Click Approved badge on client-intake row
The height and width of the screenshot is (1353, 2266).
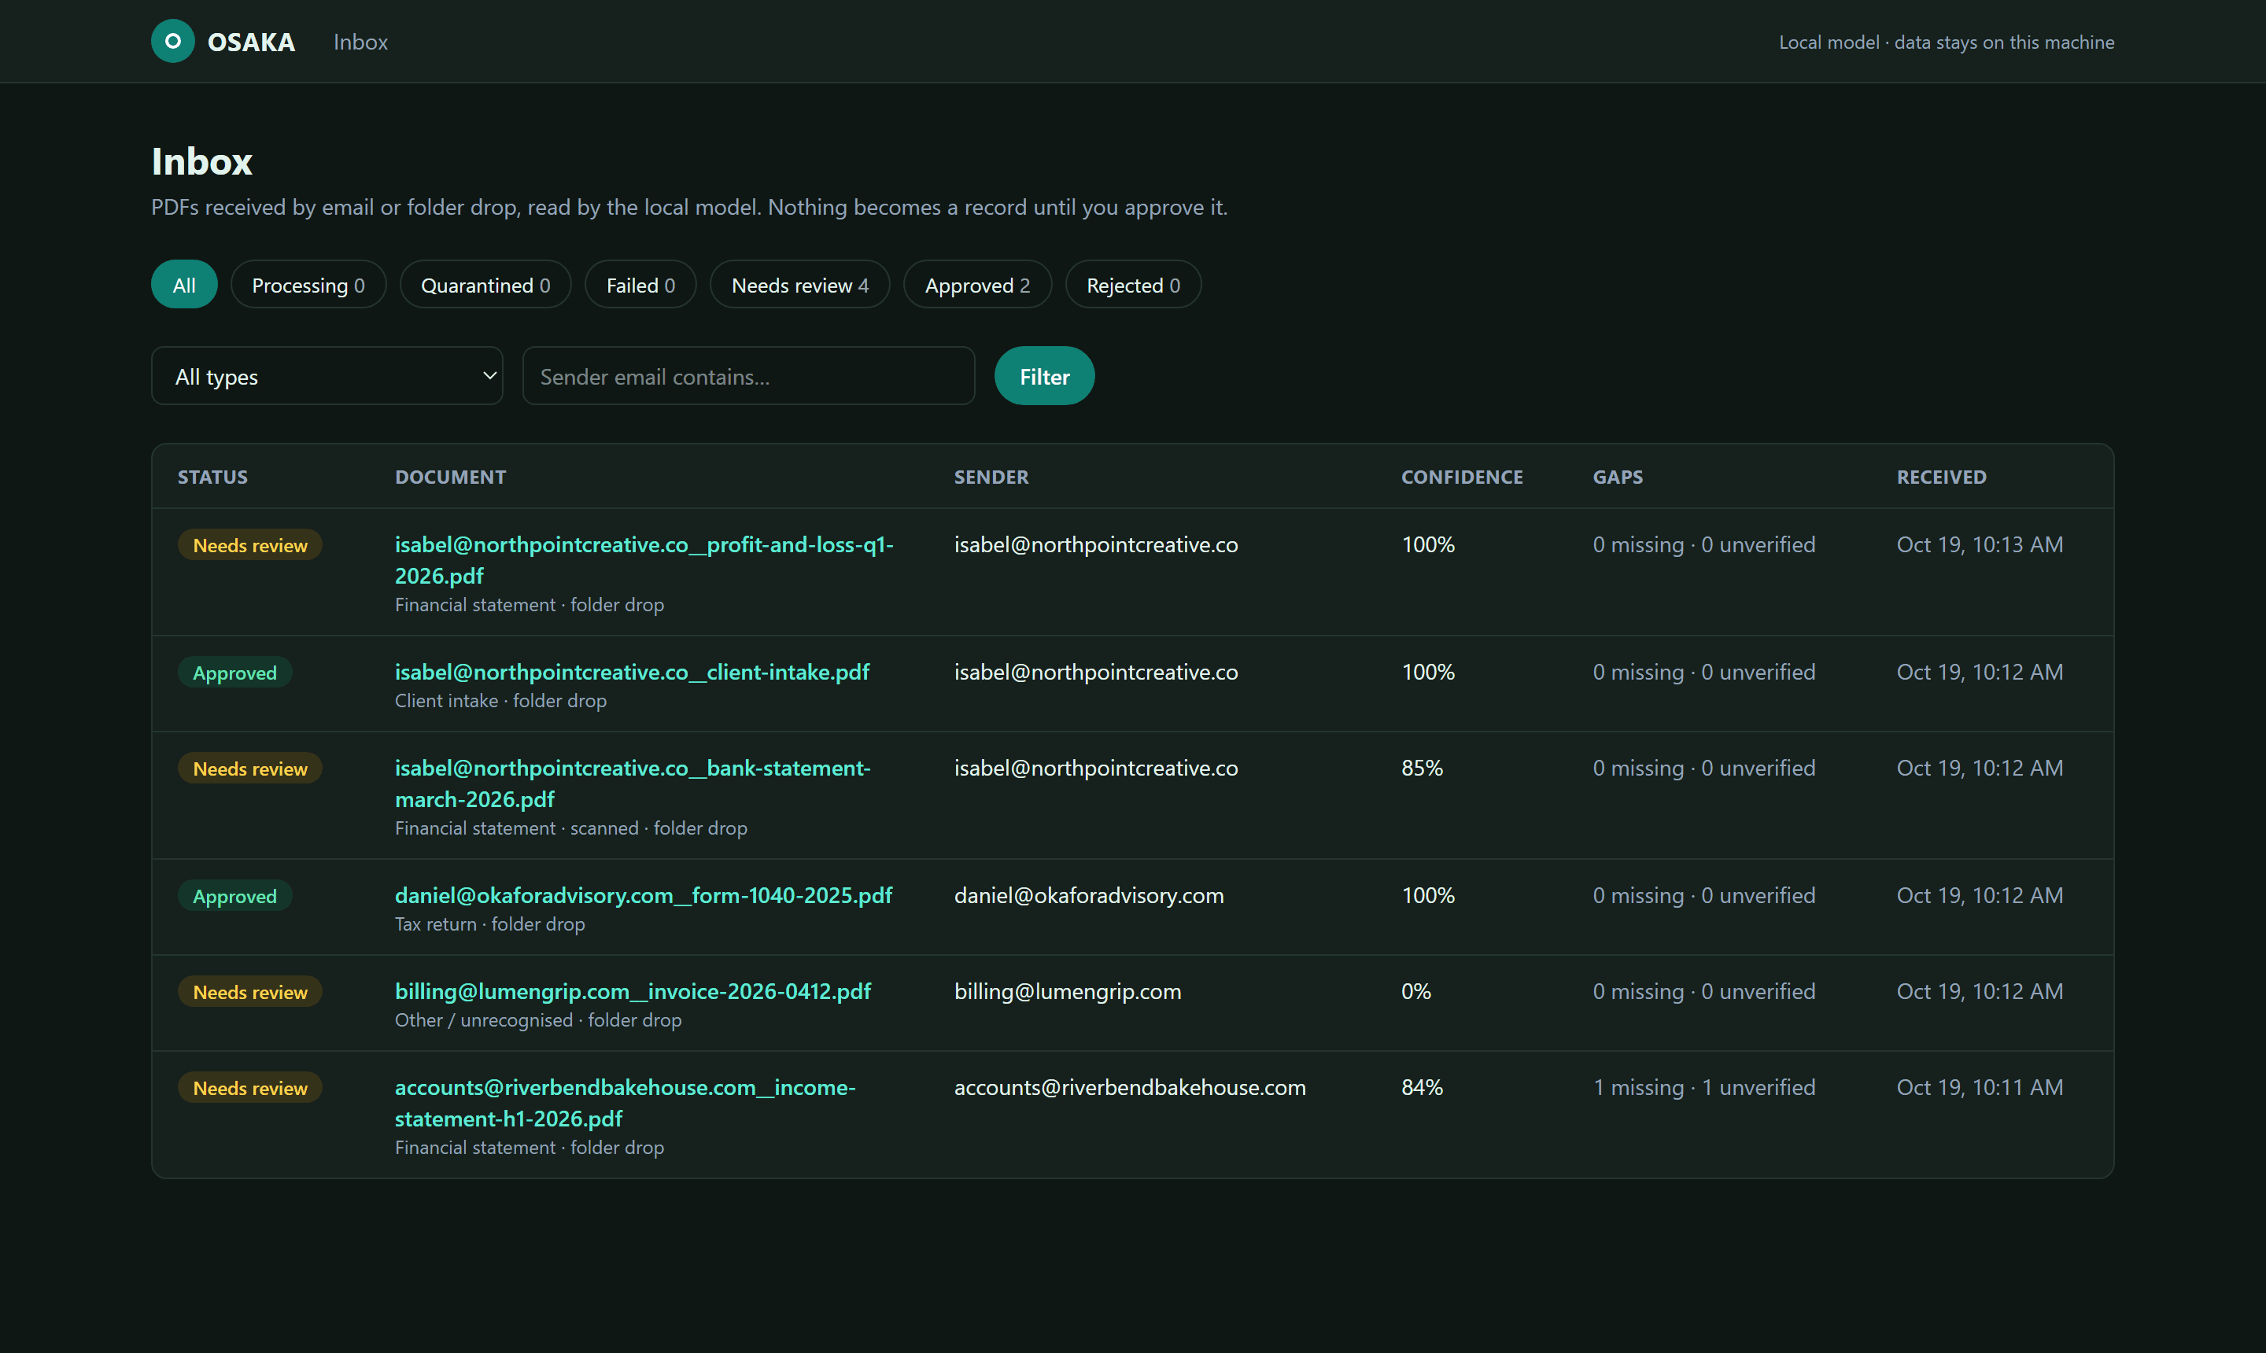click(234, 673)
